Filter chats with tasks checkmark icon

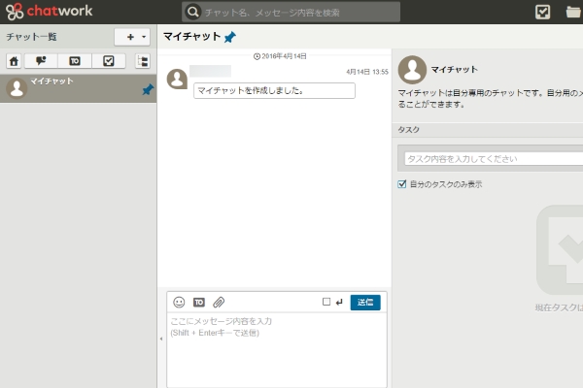tap(109, 61)
